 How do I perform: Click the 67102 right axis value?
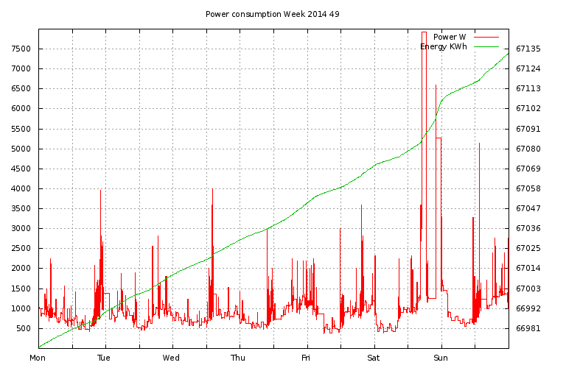(528, 108)
